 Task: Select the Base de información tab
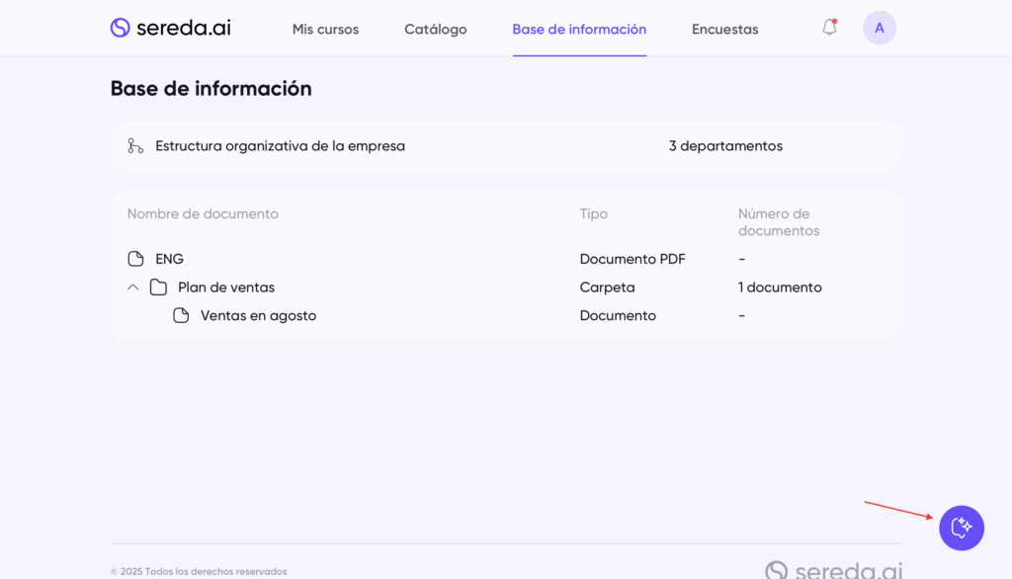point(579,30)
